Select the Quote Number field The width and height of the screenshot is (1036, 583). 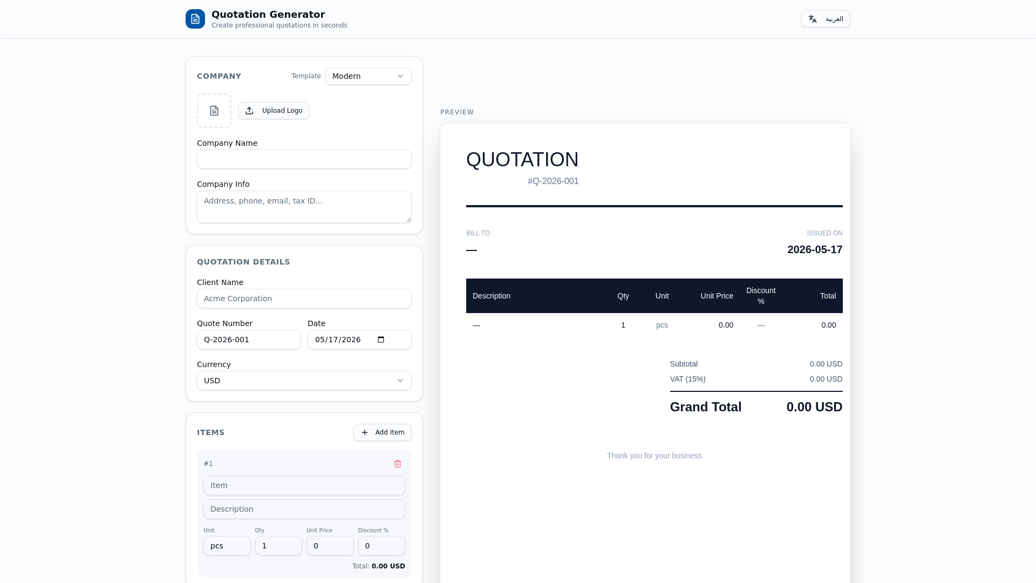click(x=249, y=340)
